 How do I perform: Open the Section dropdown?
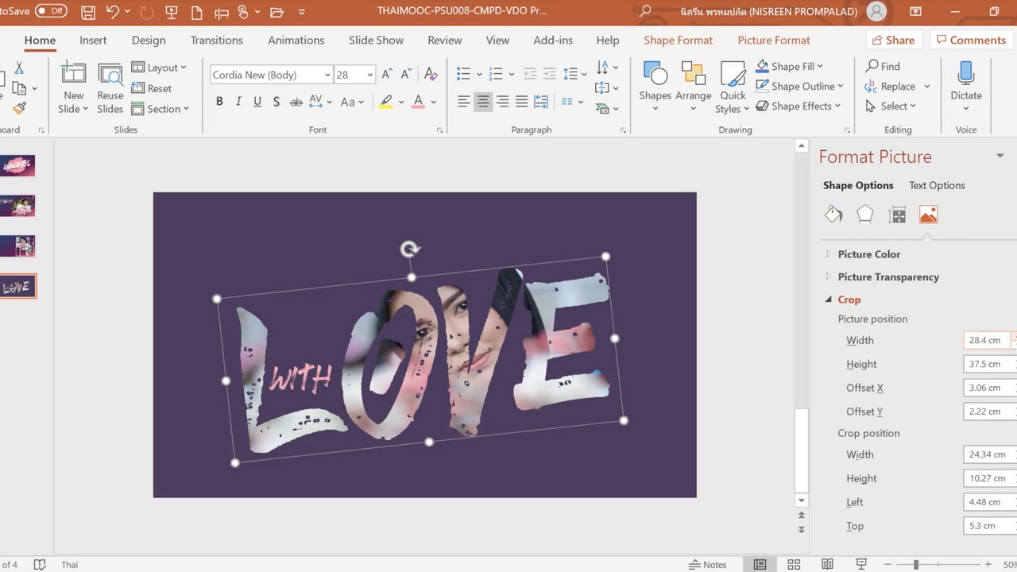click(160, 109)
